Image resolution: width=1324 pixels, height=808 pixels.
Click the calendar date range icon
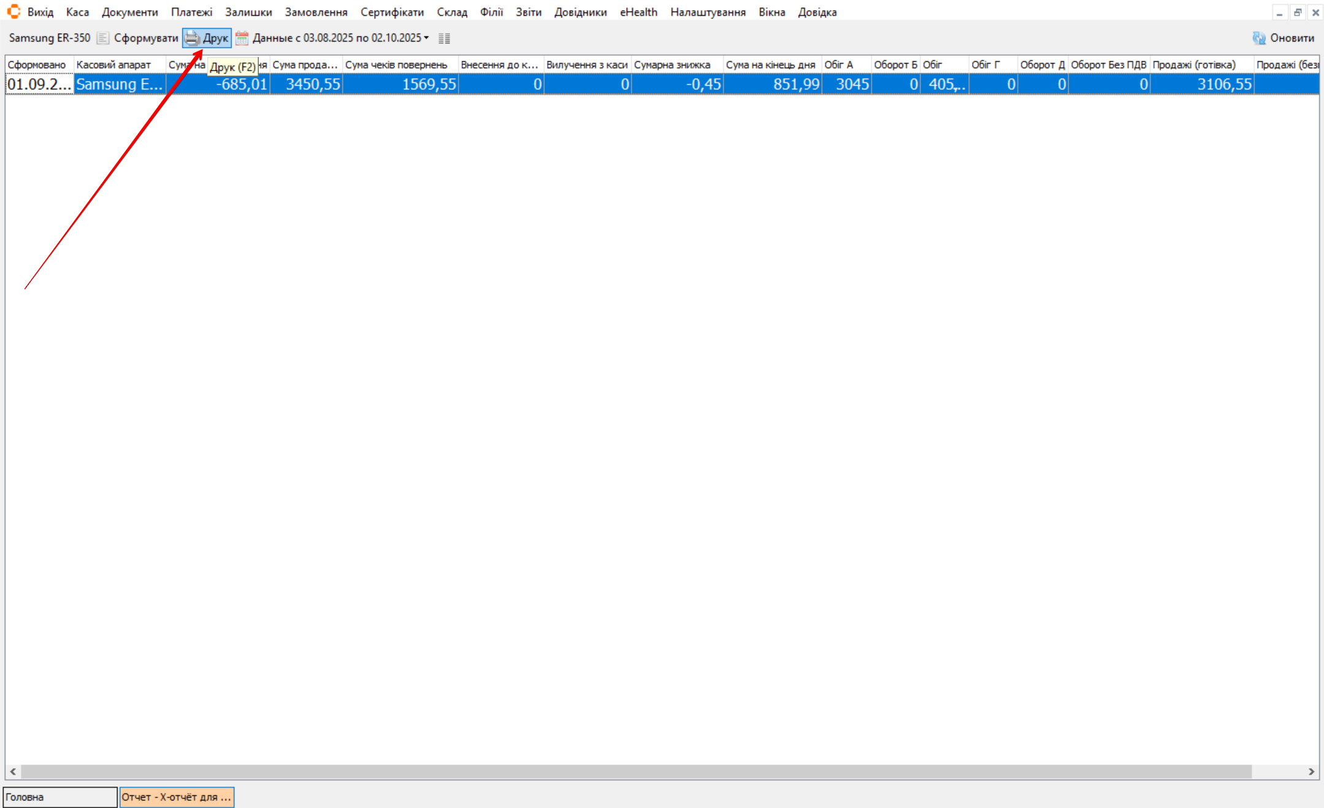(242, 38)
